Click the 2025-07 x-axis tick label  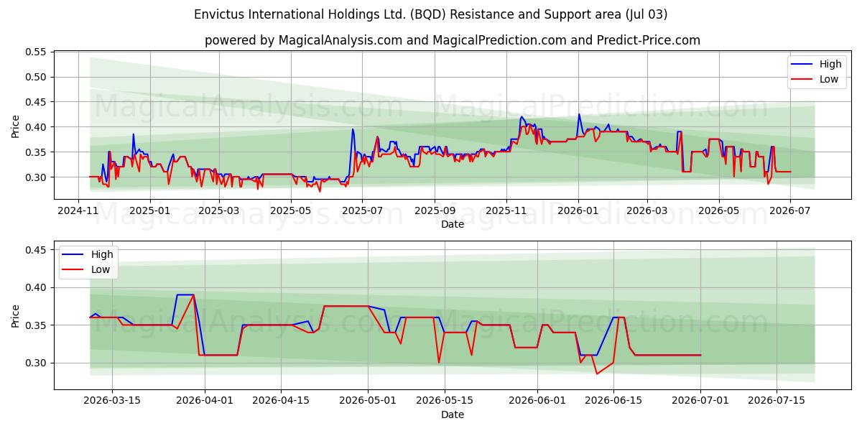coord(362,210)
